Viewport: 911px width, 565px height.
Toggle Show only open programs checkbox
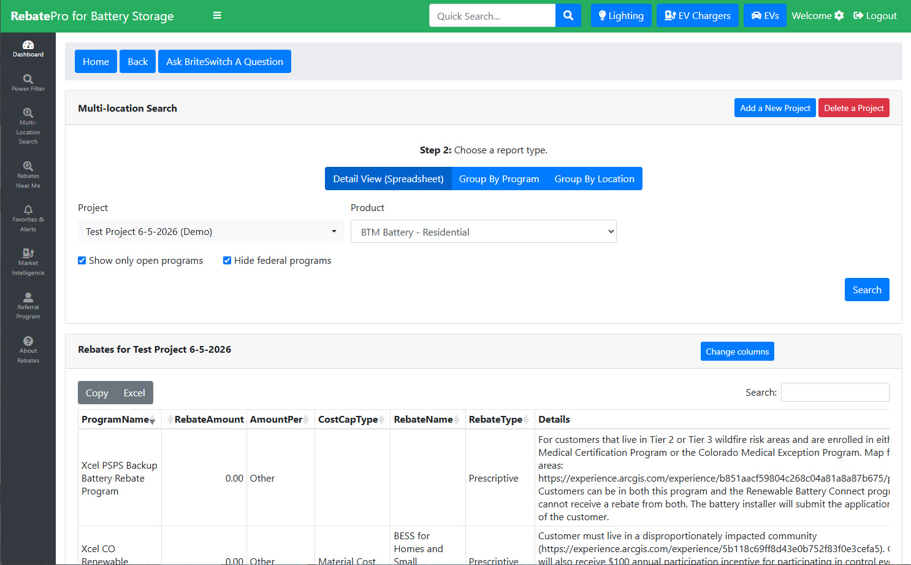pyautogui.click(x=82, y=261)
